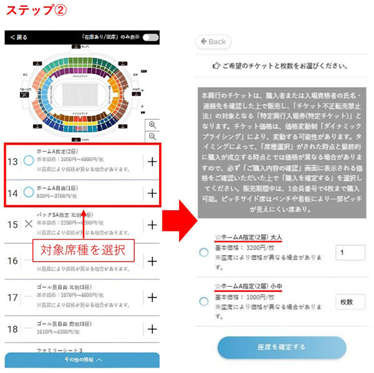The image size is (374, 373).
Task: Click plus icon for row 18 ゴール裏自由 南側
Action: tap(152, 329)
